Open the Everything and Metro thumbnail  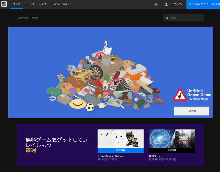pos(172,139)
